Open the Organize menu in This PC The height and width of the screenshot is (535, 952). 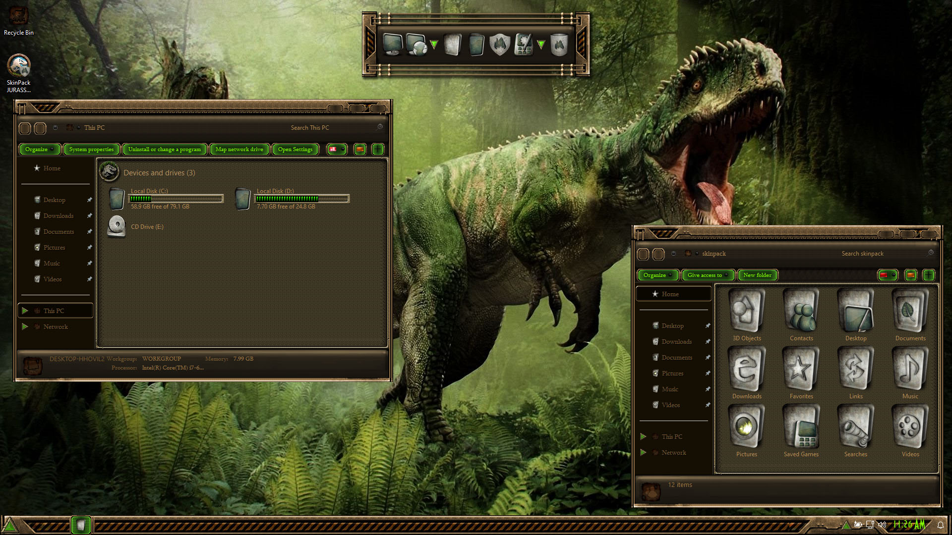point(39,149)
